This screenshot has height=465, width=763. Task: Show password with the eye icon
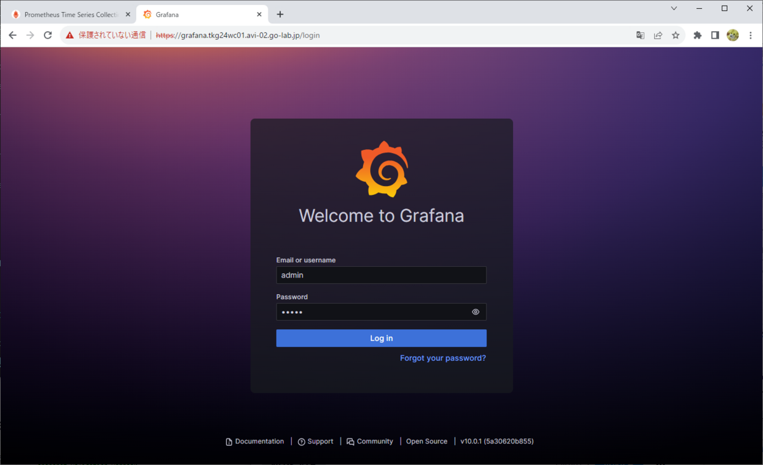point(476,312)
